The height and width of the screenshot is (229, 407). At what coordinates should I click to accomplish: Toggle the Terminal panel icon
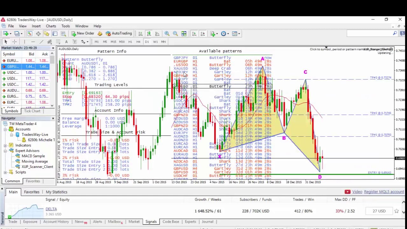click(55, 33)
